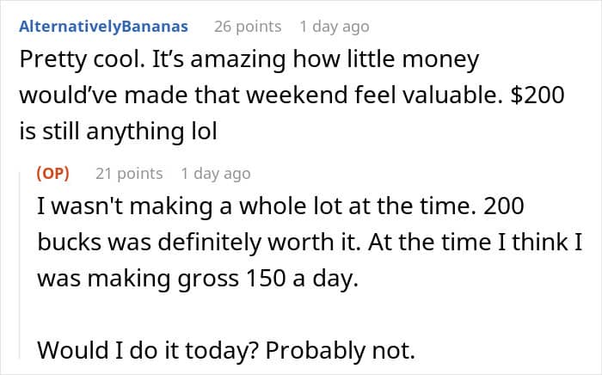
Task: Click the number 200 in the OP reply
Action: (504, 206)
